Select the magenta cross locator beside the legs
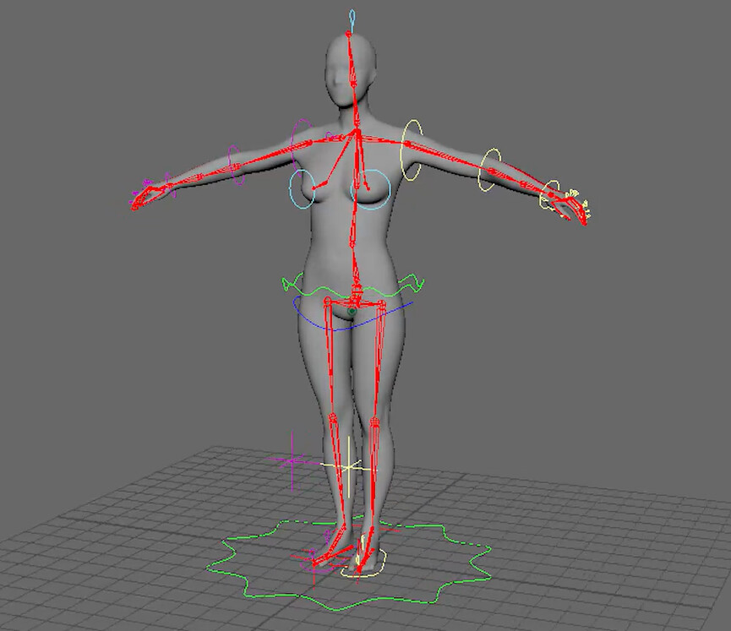The height and width of the screenshot is (631, 731). [292, 460]
